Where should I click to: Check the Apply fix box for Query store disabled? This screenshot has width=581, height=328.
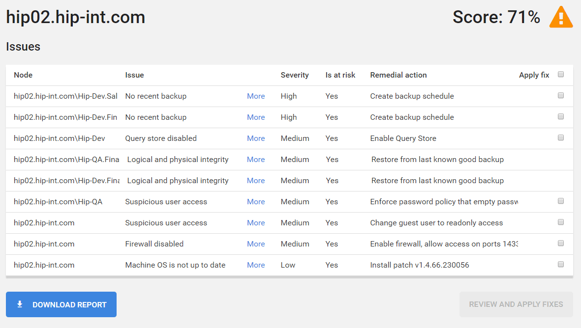click(561, 138)
